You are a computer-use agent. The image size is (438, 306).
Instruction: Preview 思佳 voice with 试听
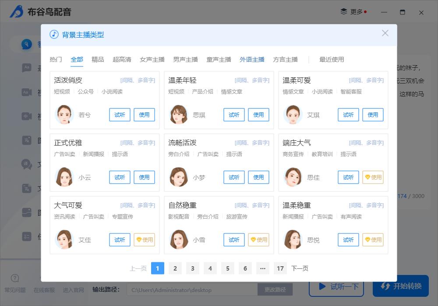click(348, 177)
